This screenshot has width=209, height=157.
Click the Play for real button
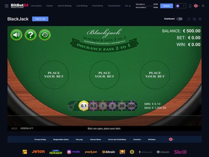40,19
